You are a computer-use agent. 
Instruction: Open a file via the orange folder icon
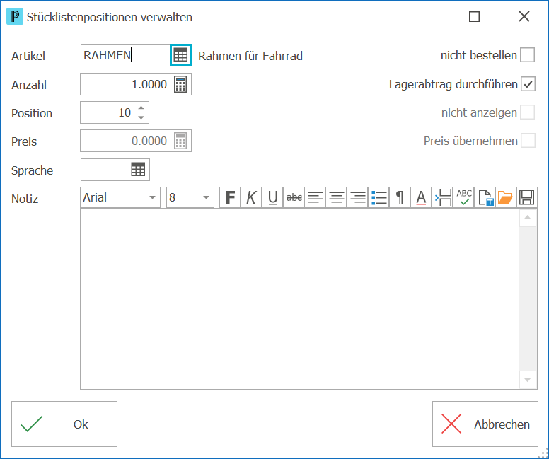(x=506, y=197)
